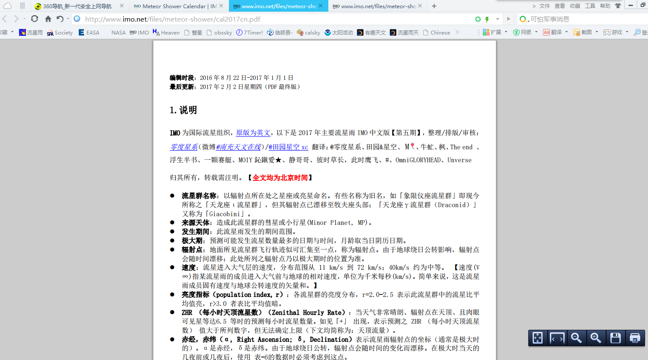Reload the page with the refresh icon

[35, 19]
